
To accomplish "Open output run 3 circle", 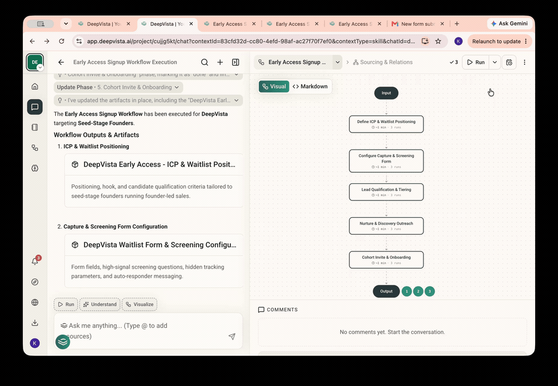I will [430, 292].
